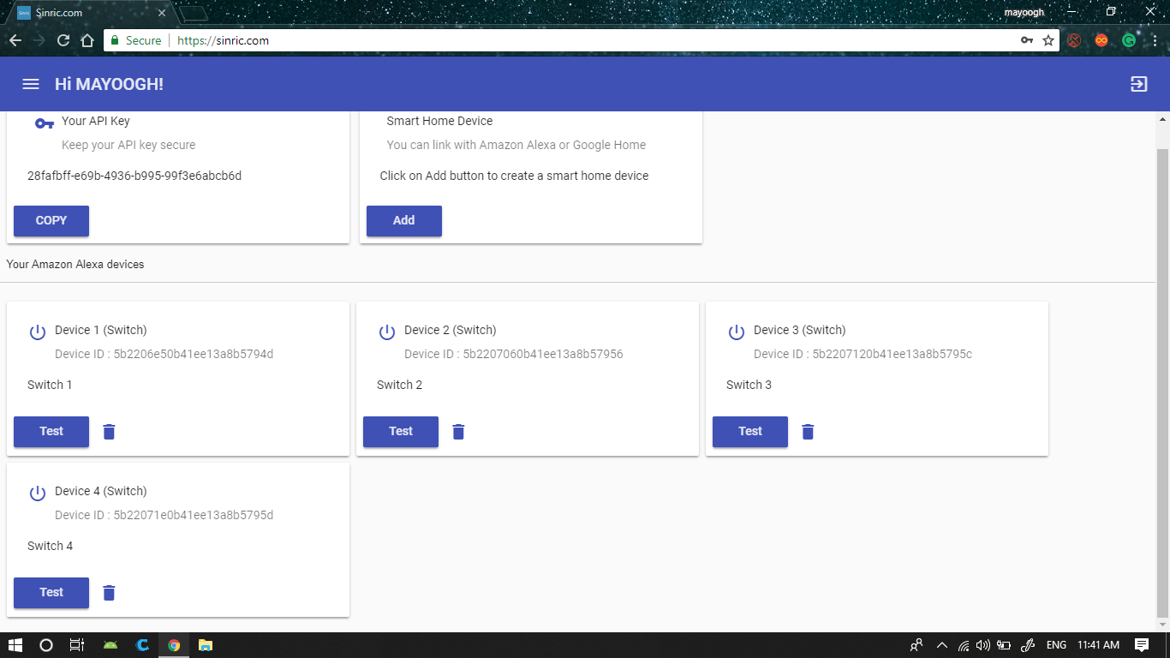
Task: Open the People icon in system tray
Action: pyautogui.click(x=916, y=645)
